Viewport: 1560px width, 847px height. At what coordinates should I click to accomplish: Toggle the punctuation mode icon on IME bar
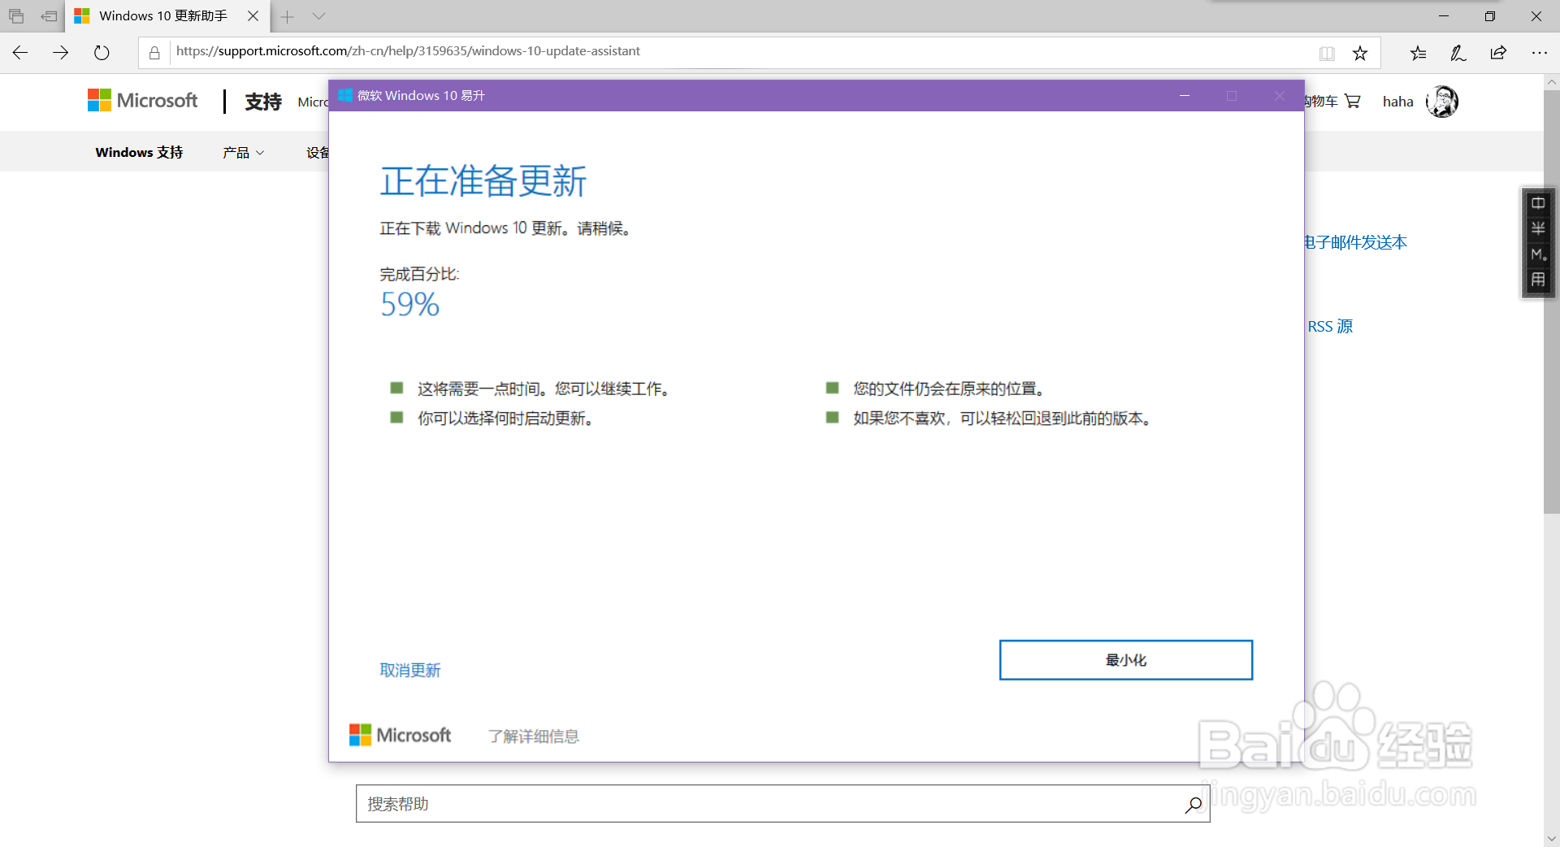1538,254
